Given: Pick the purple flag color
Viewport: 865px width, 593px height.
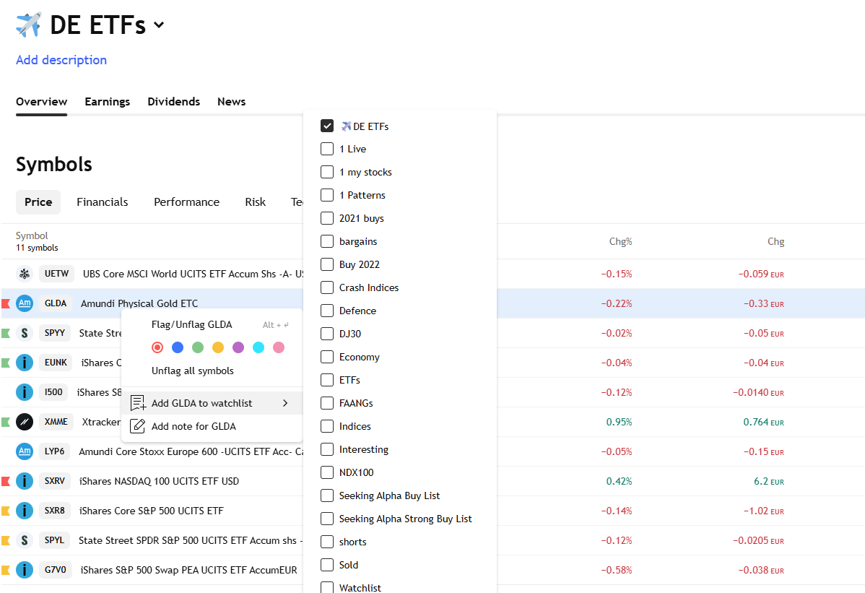Looking at the screenshot, I should click(238, 347).
